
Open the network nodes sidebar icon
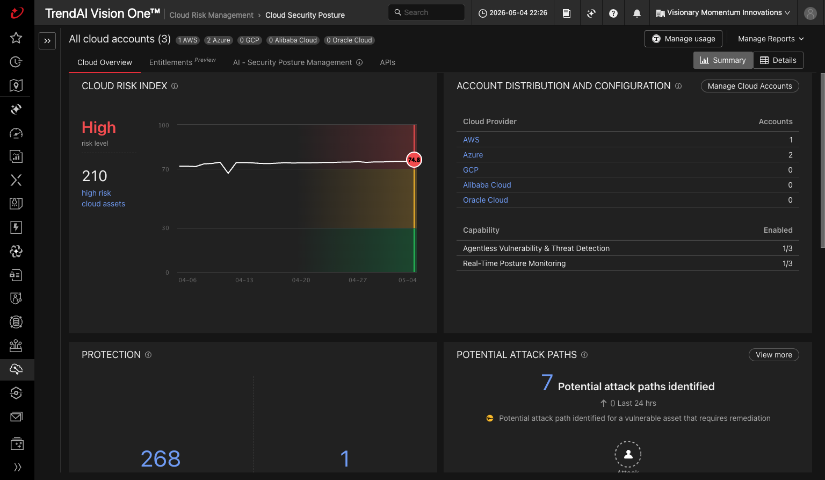pos(16,346)
